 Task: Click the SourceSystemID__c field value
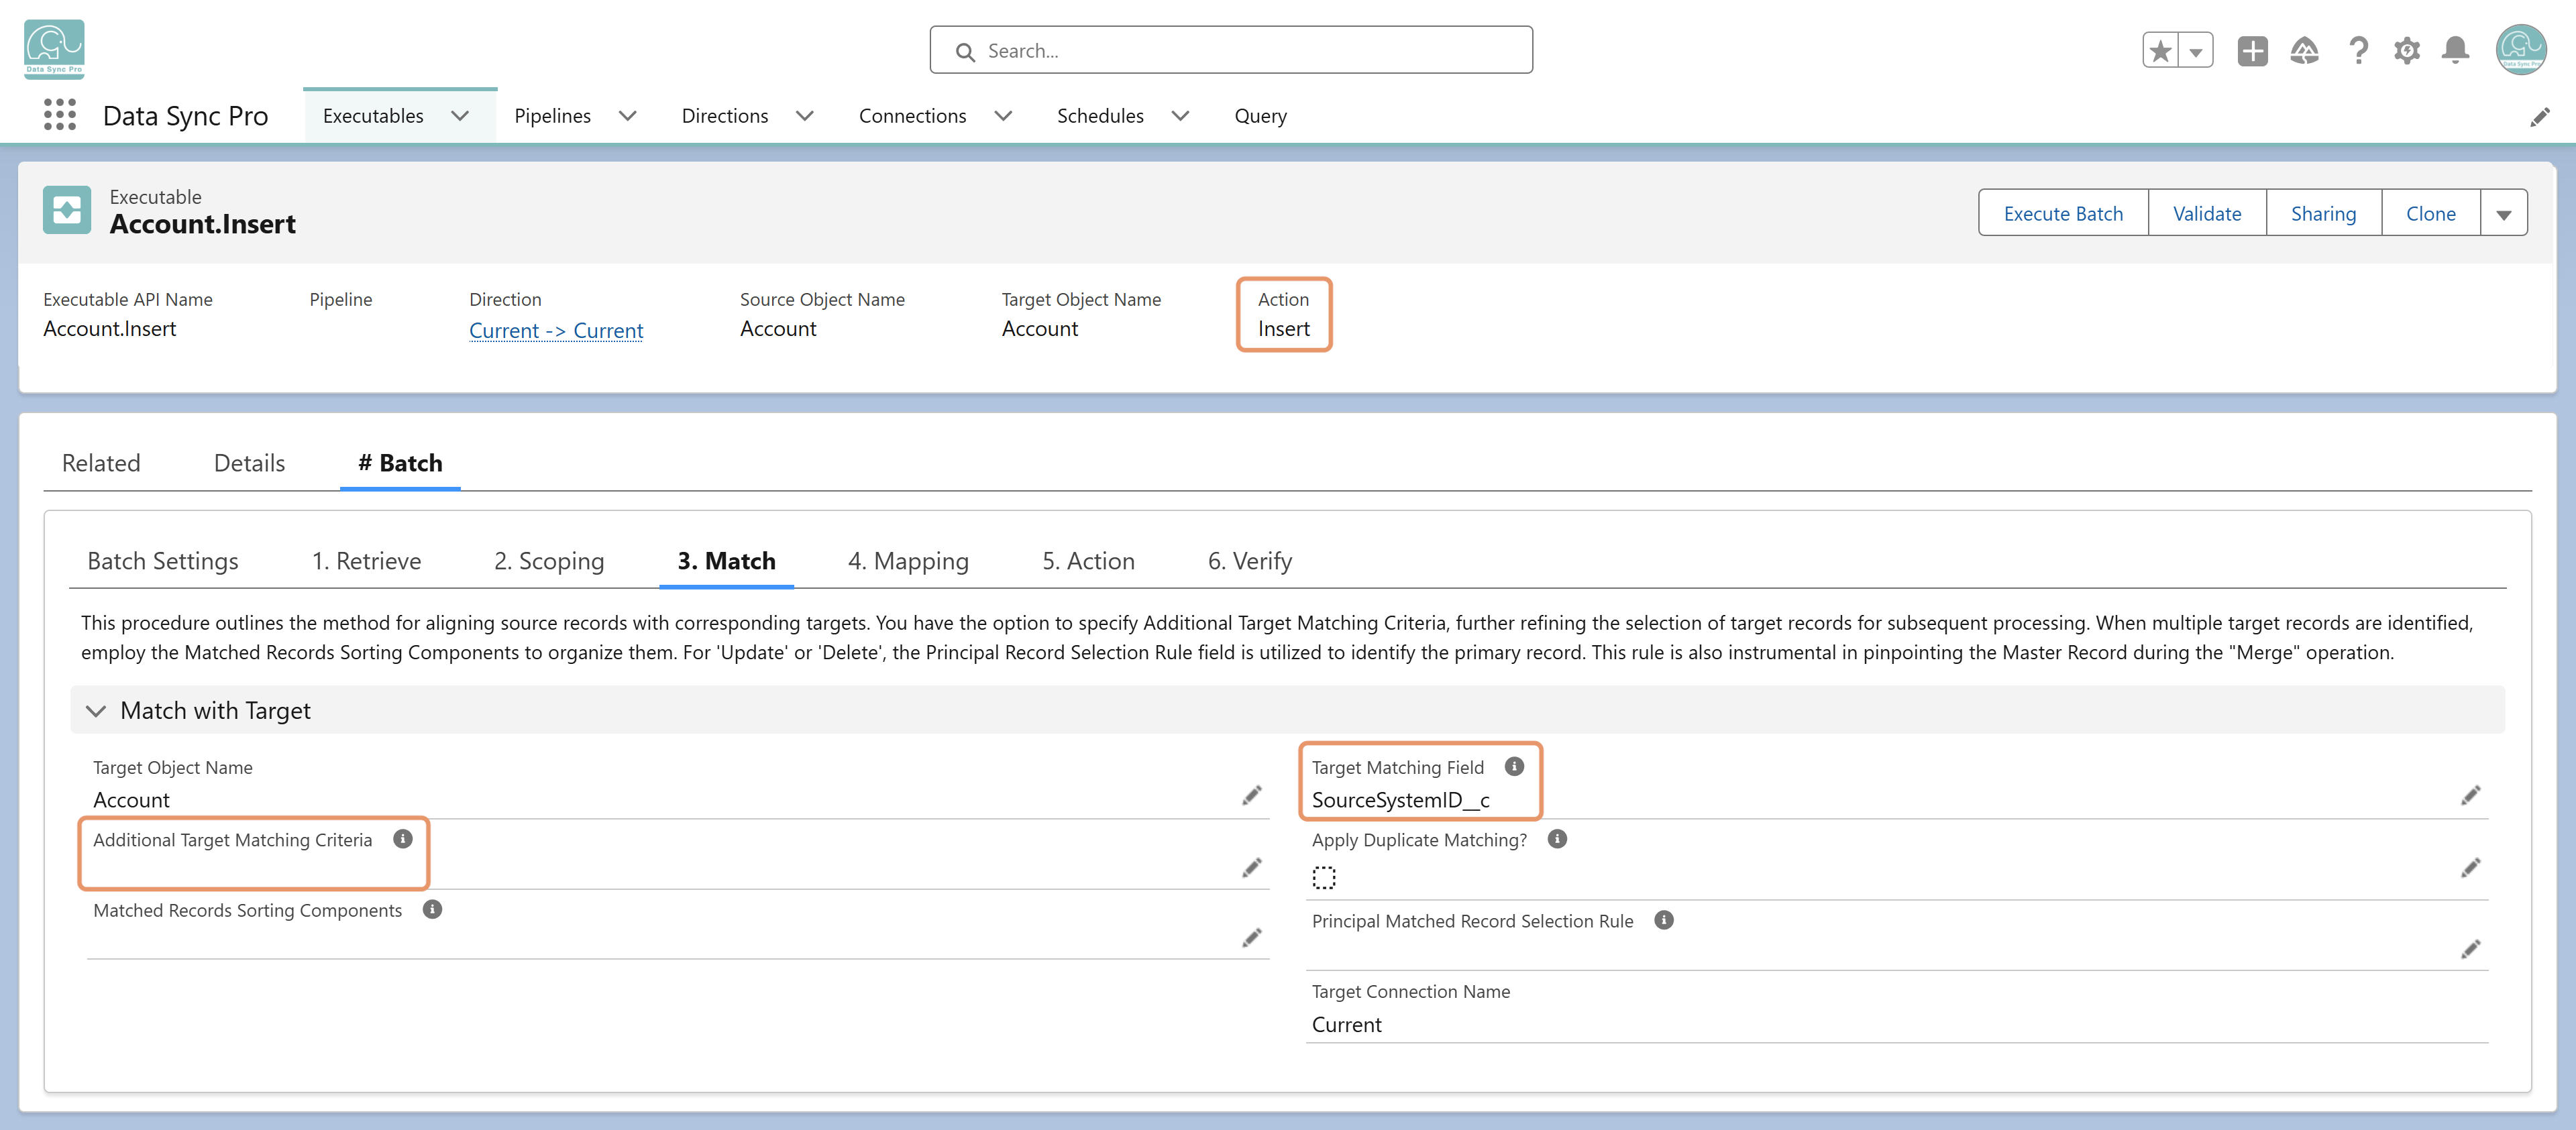pyautogui.click(x=1400, y=800)
